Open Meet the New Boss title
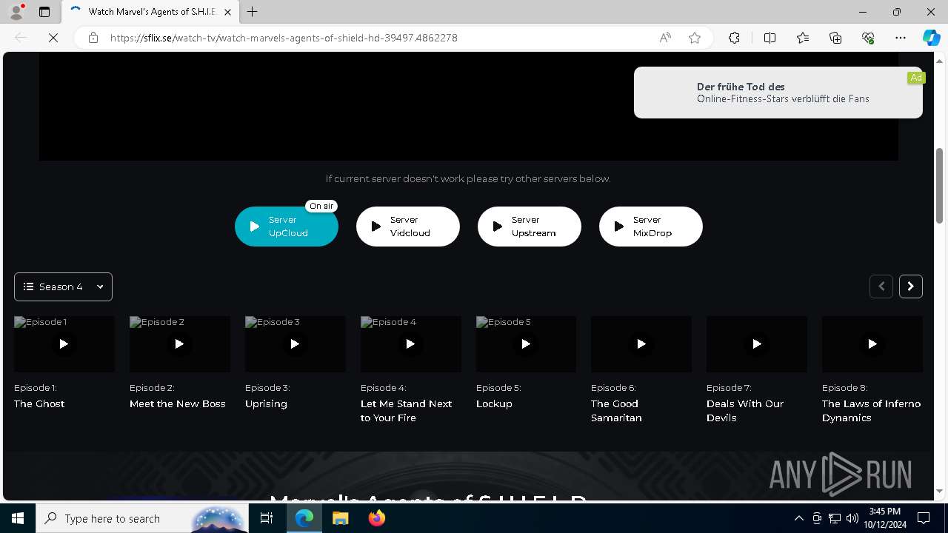948x533 pixels. tap(178, 403)
